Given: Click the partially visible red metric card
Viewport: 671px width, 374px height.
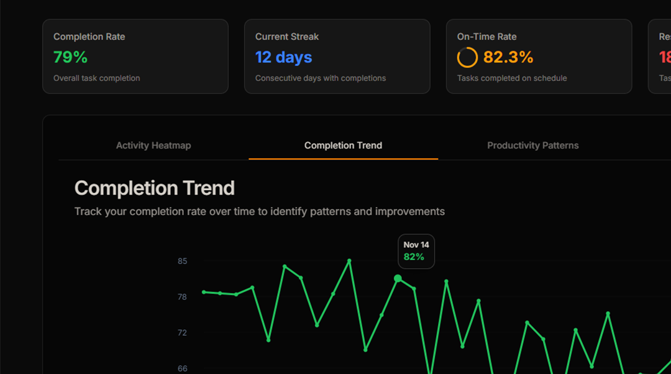Looking at the screenshot, I should pos(660,57).
